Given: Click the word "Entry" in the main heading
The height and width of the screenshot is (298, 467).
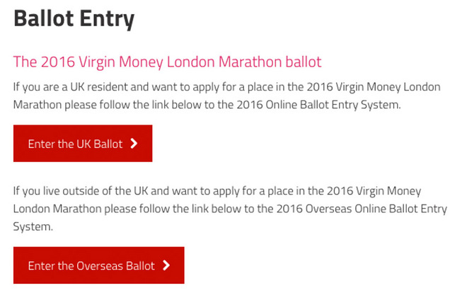Looking at the screenshot, I should tap(109, 18).
